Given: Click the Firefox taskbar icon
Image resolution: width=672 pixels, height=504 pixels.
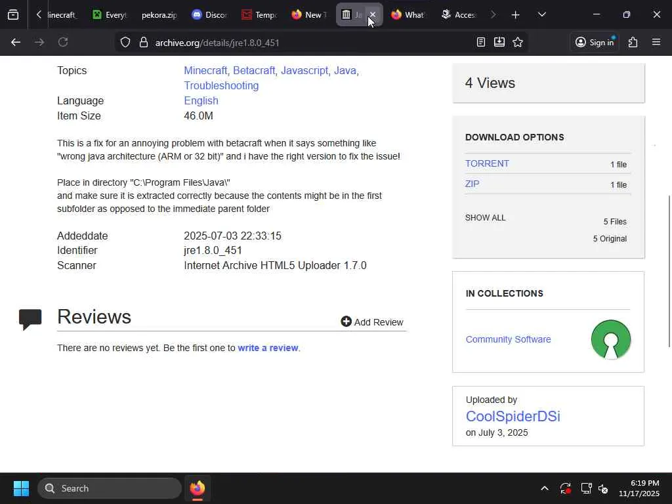Looking at the screenshot, I should [x=197, y=488].
